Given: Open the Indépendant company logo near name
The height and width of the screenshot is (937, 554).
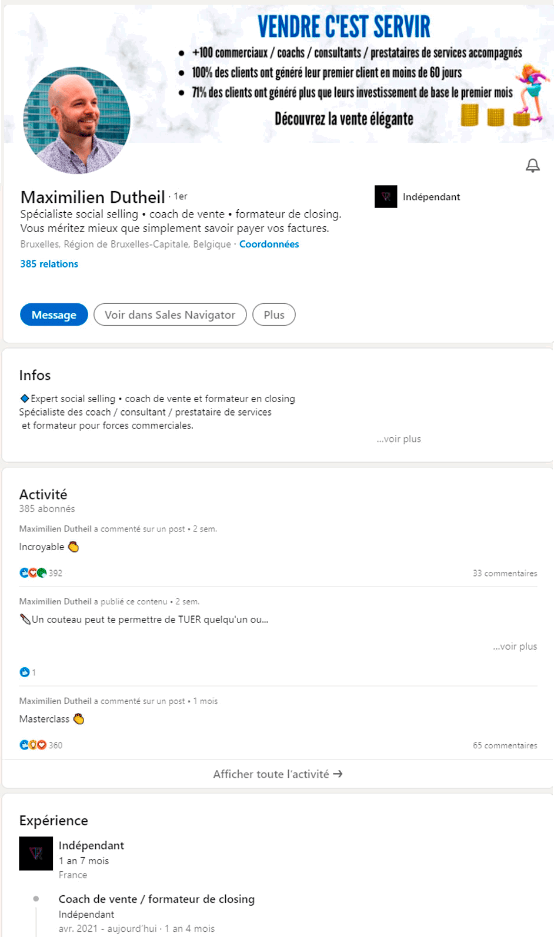Looking at the screenshot, I should (x=386, y=197).
